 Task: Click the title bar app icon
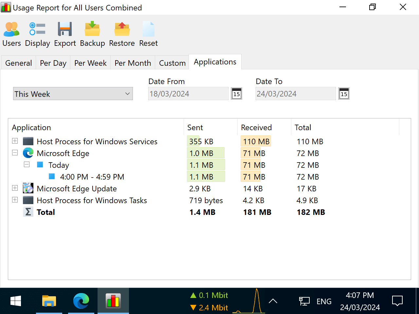(x=6, y=7)
